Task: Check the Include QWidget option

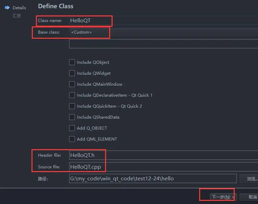Action: pos(72,73)
